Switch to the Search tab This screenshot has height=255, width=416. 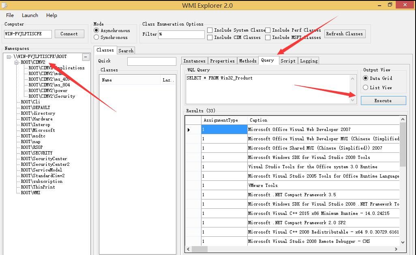coord(126,50)
